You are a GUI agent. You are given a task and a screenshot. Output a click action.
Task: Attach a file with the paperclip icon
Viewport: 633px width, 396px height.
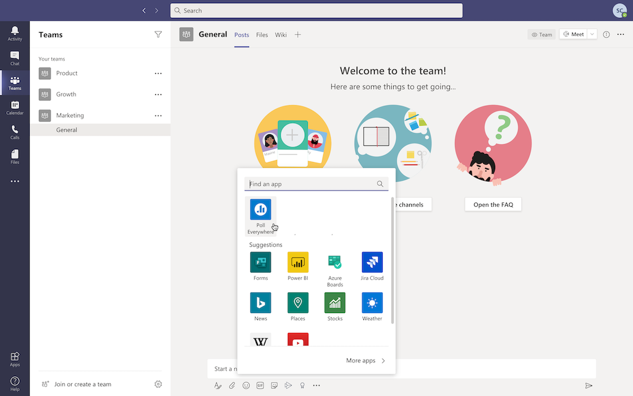click(x=232, y=385)
